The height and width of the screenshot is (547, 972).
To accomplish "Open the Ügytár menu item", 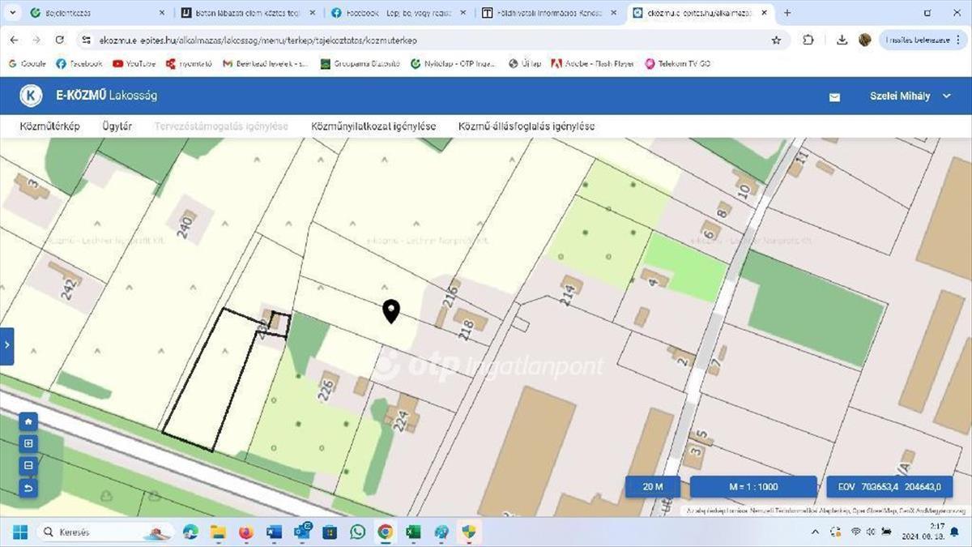I will pyautogui.click(x=117, y=126).
